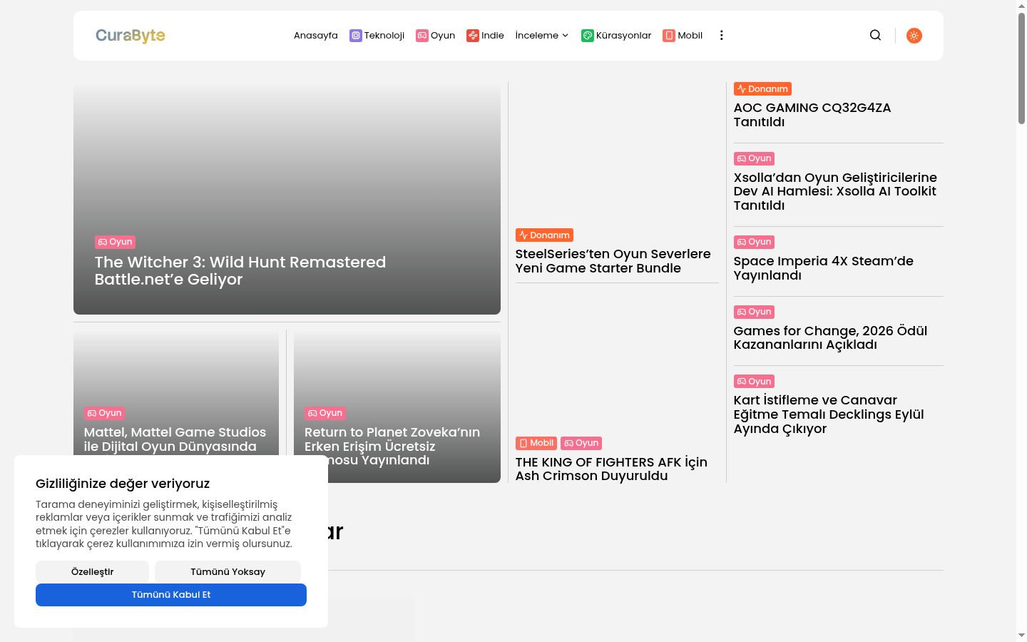This screenshot has height=642, width=1027.
Task: Click Oyun tag above KING OF FIGHTERS article
Action: point(581,443)
